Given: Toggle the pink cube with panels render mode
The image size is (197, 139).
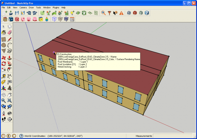Looking at the screenshot, I should (x=29, y=19).
